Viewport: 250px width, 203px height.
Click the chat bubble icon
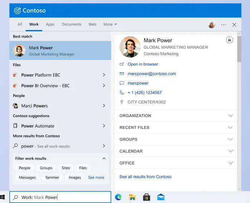pyautogui.click(x=122, y=83)
